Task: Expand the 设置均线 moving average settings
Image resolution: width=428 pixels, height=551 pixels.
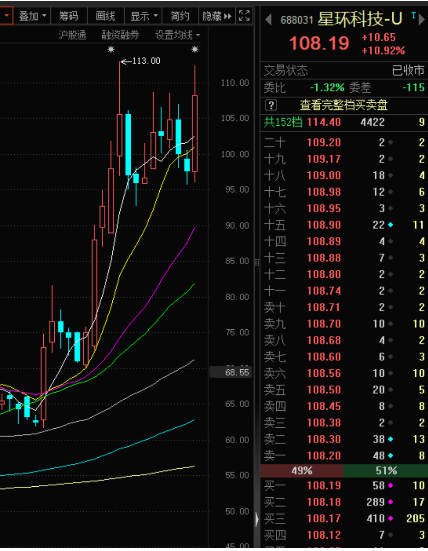Action: 177,35
